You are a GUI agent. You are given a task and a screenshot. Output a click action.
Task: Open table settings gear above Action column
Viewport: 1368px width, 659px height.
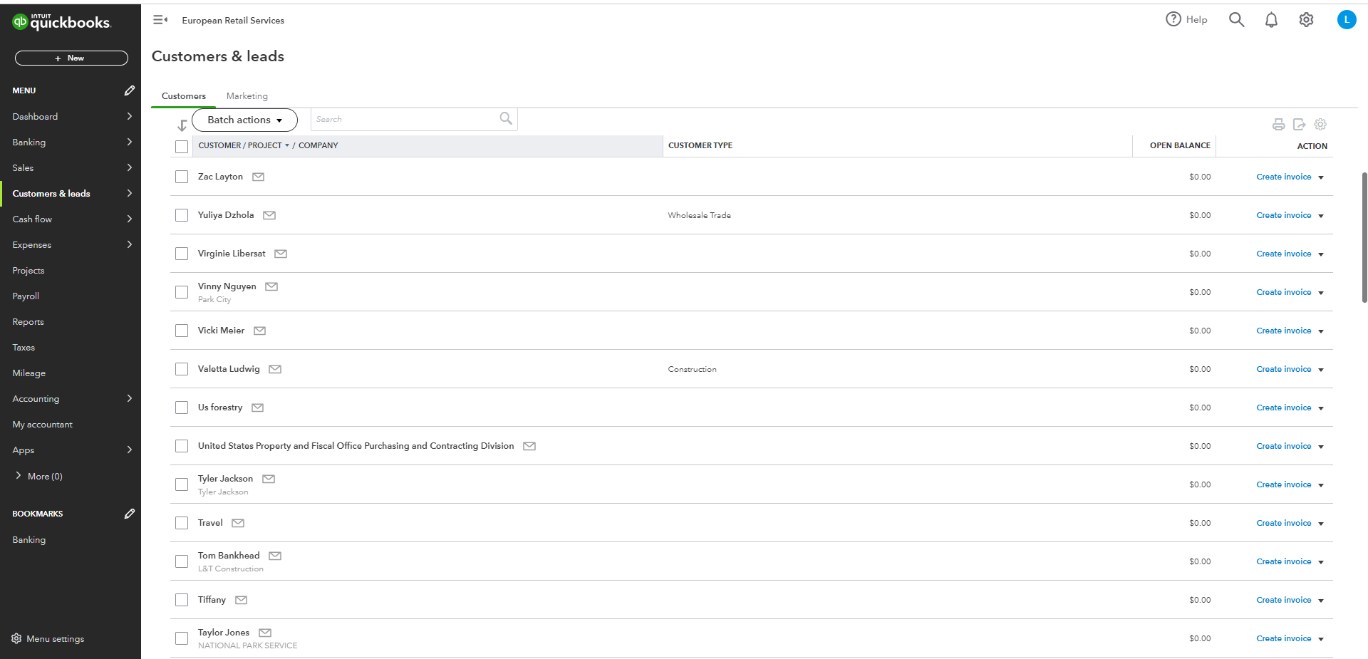(1320, 125)
